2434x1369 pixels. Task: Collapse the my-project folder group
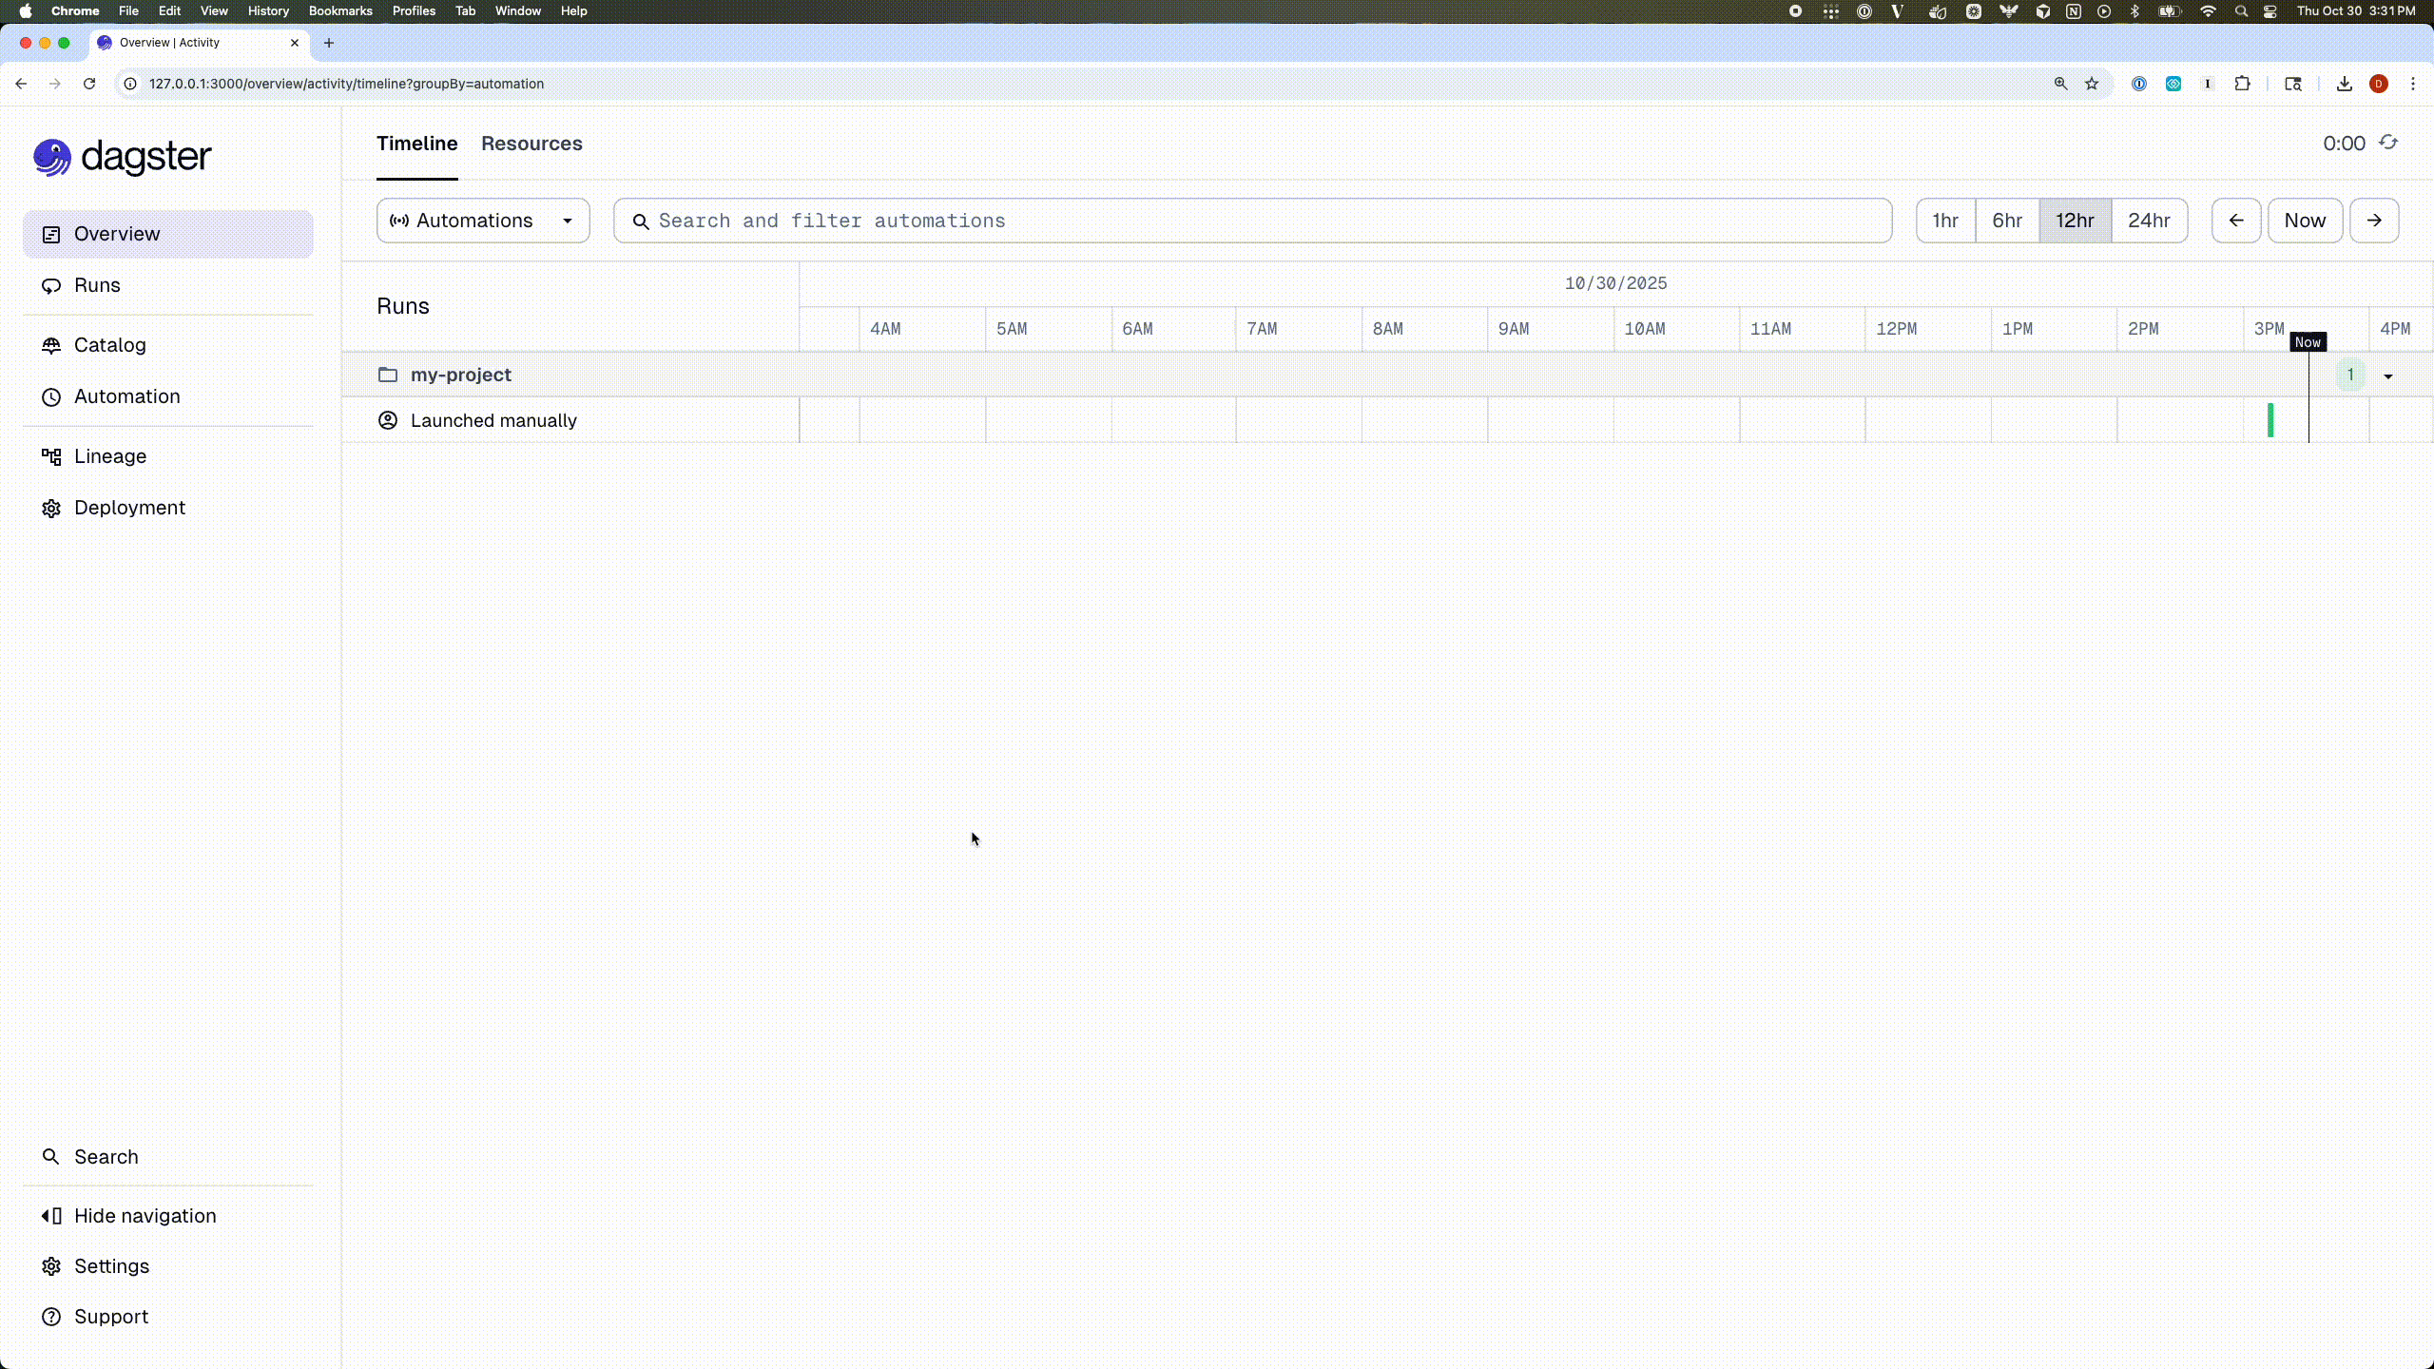(x=460, y=375)
